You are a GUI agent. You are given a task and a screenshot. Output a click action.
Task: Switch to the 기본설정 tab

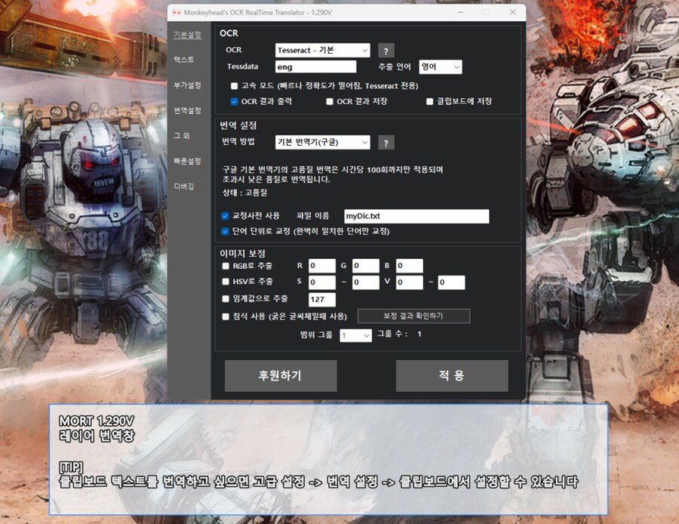pyautogui.click(x=188, y=35)
